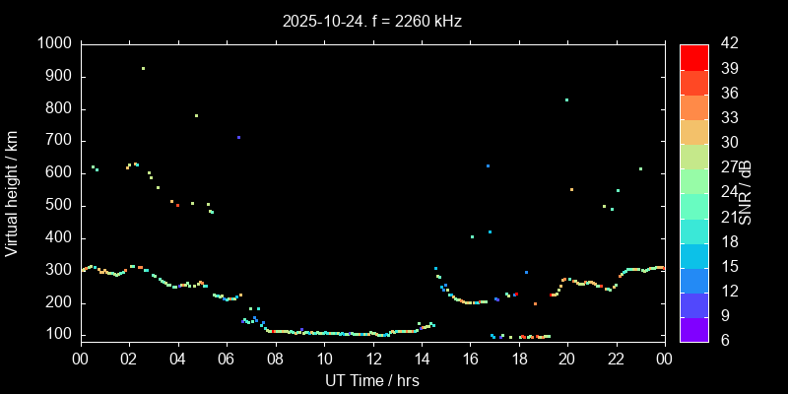Click the 24–27 dB colorbar segment
The width and height of the screenshot is (788, 394).
pos(693,180)
